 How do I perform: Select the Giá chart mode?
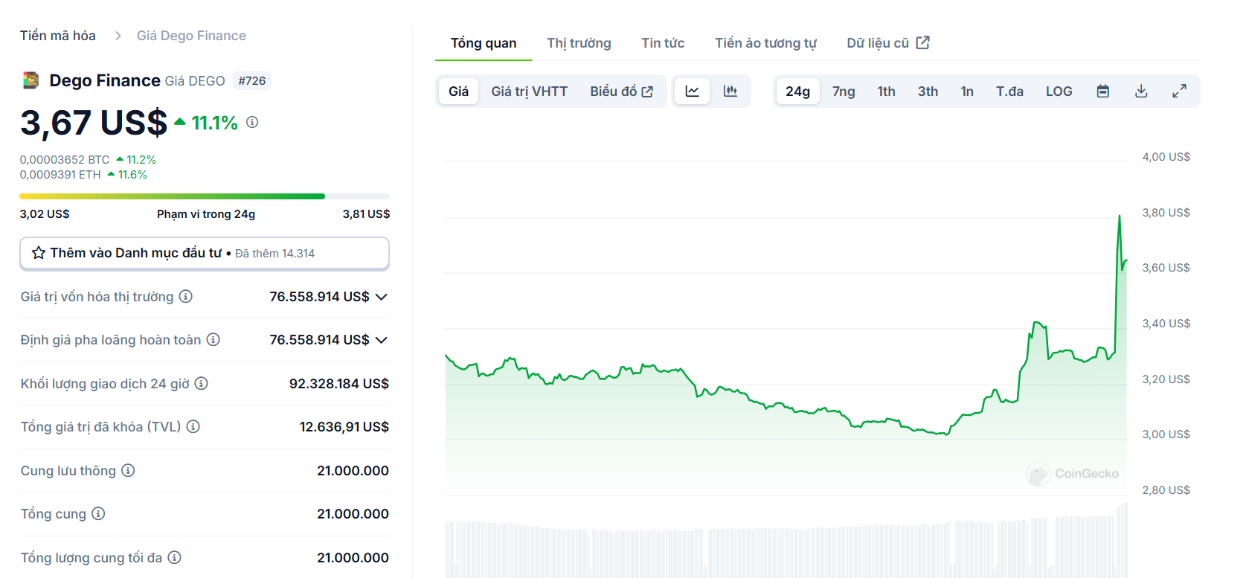pyautogui.click(x=458, y=91)
